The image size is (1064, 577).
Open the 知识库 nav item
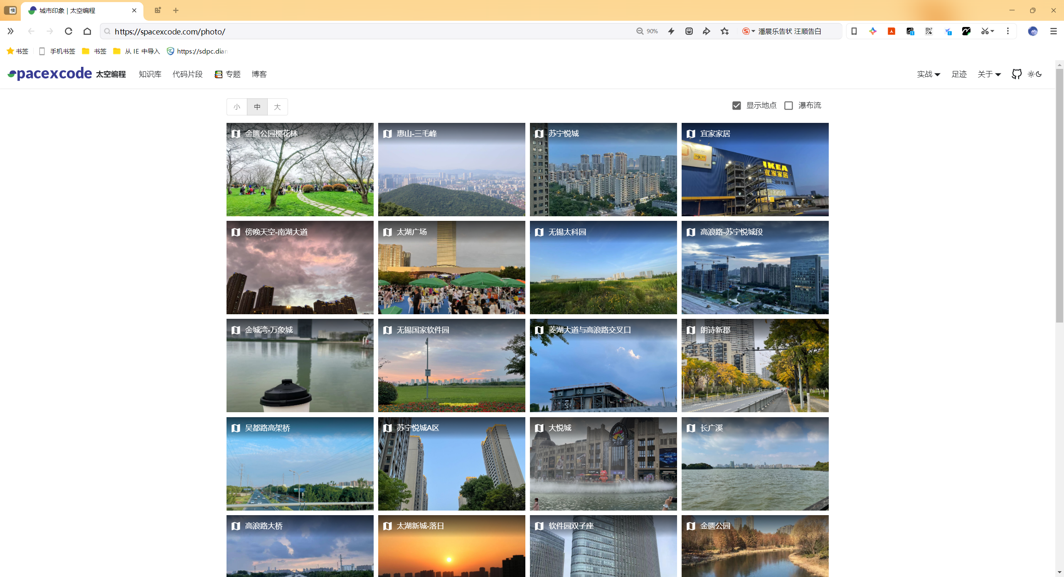click(x=150, y=74)
